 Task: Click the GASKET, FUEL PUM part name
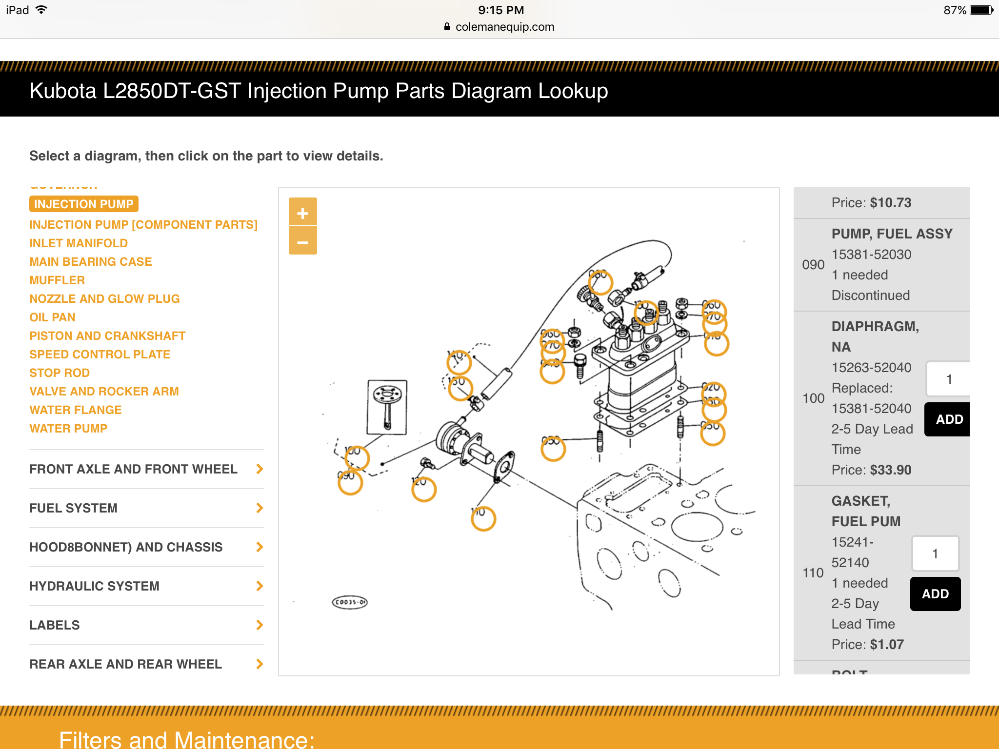pyautogui.click(x=866, y=511)
